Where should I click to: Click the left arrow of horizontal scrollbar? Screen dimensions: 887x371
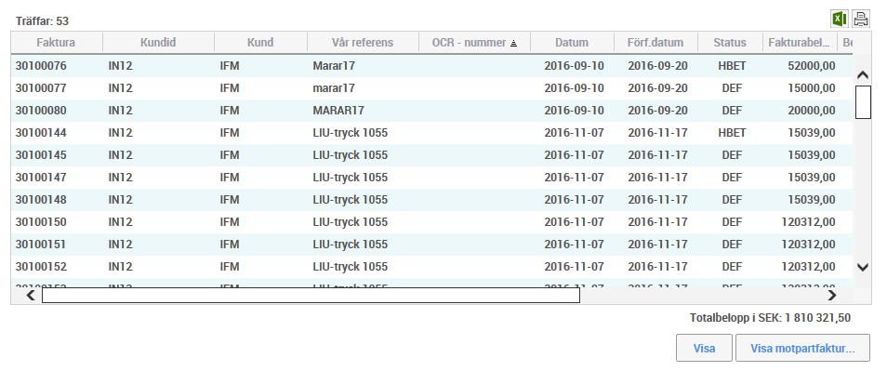pos(31,295)
